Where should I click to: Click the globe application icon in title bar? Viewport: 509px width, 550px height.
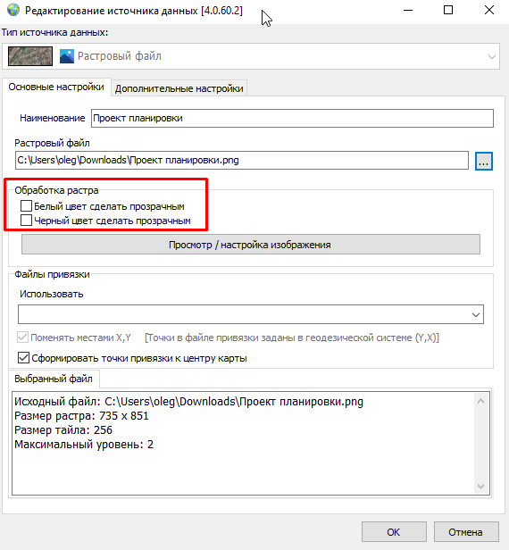point(13,10)
